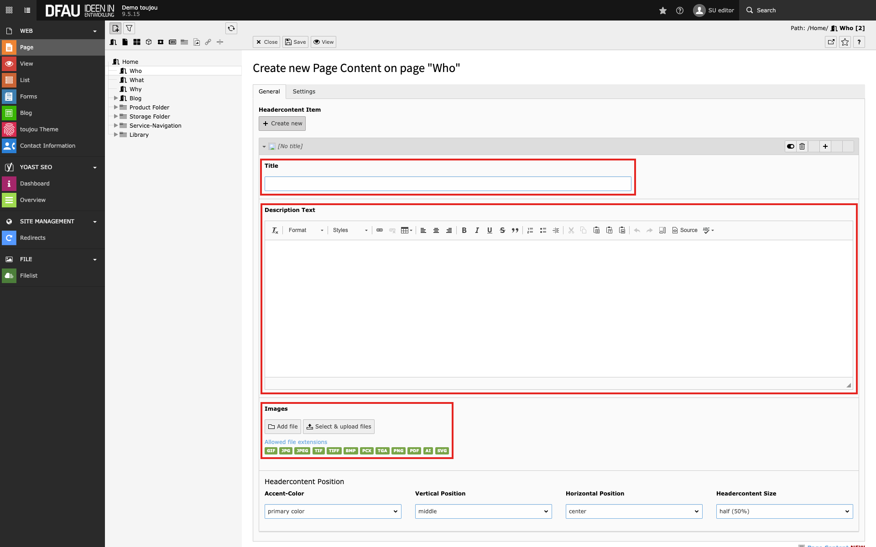The width and height of the screenshot is (876, 547).
Task: Refresh the page tree
Action: pyautogui.click(x=231, y=28)
